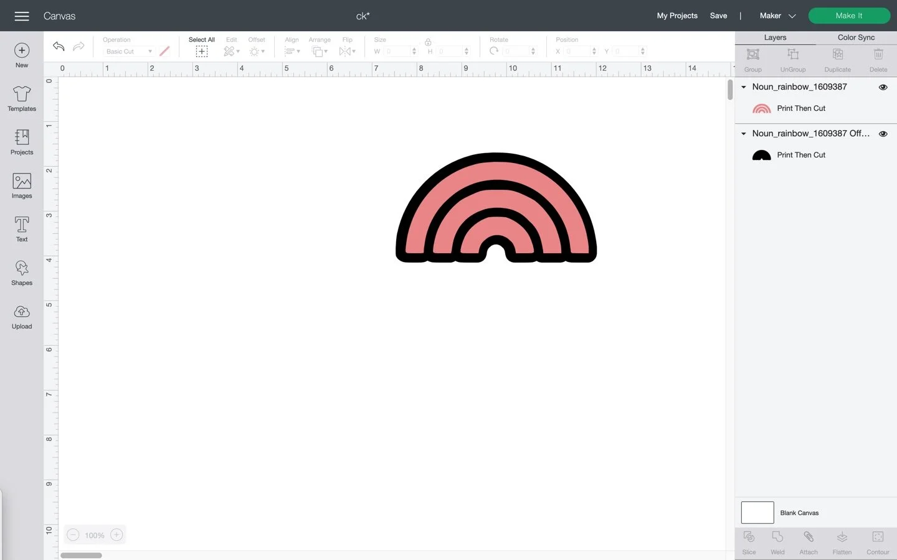Click the Save link

pyautogui.click(x=718, y=16)
